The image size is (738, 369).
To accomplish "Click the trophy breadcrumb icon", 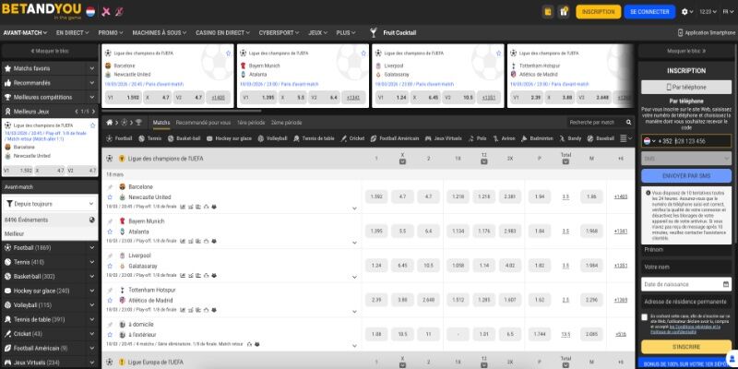I will coord(138,123).
